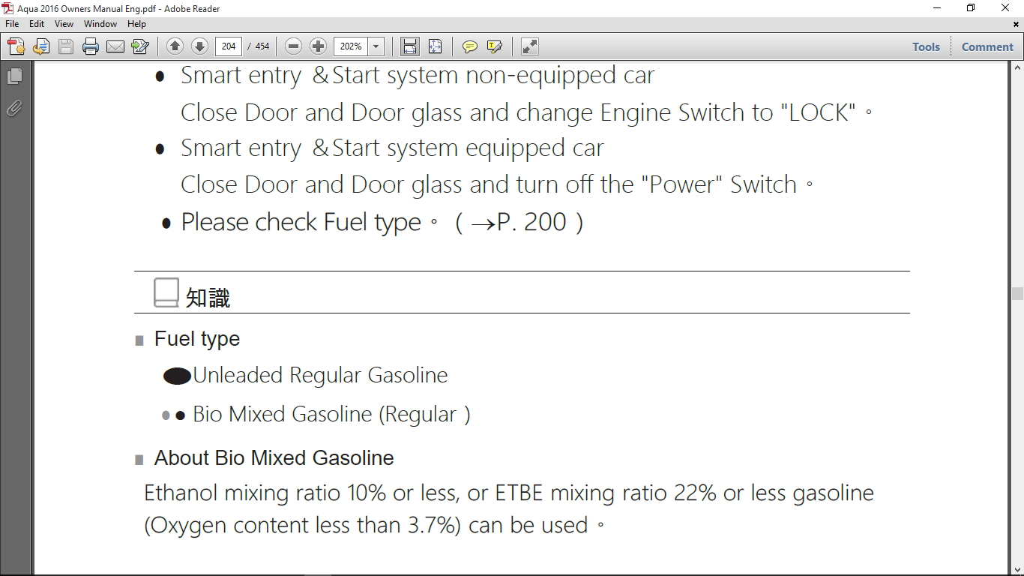Select the highlight text tool

(x=495, y=46)
